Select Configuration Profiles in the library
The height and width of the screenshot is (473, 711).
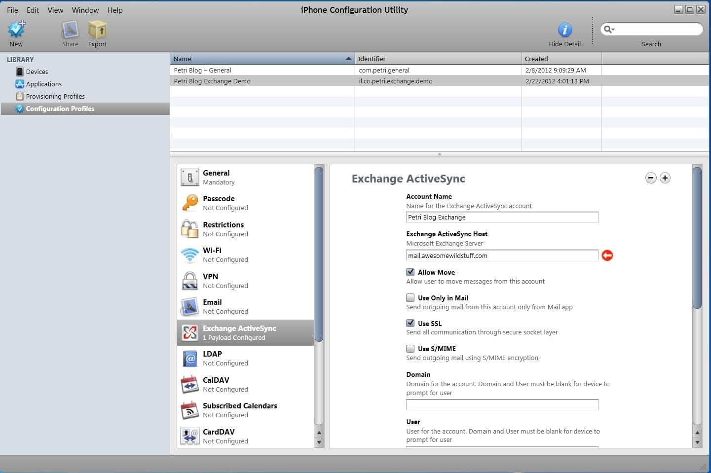[85, 109]
